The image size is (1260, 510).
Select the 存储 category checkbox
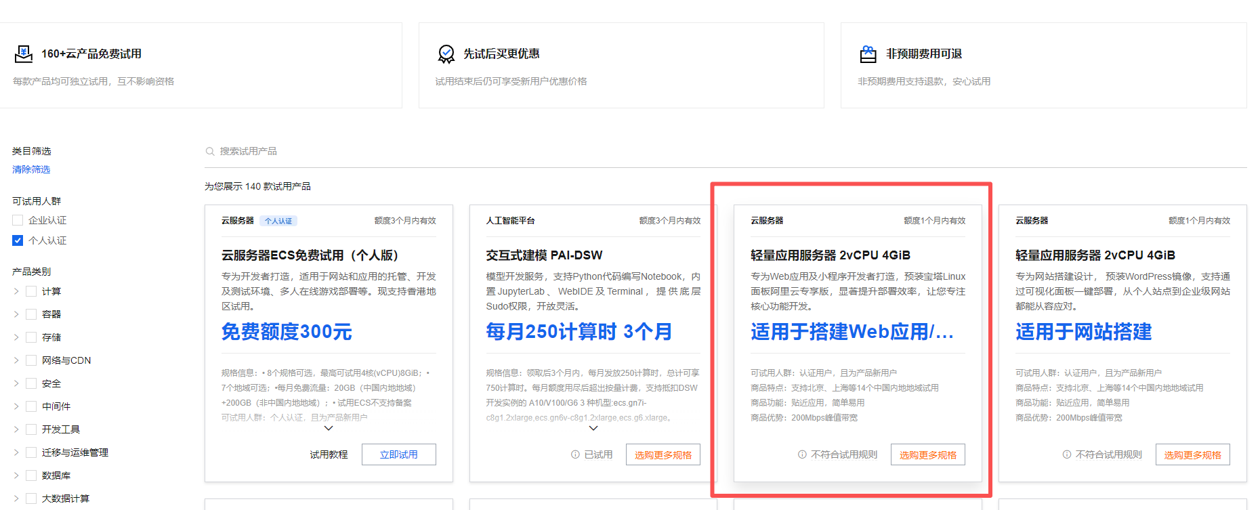(x=31, y=337)
